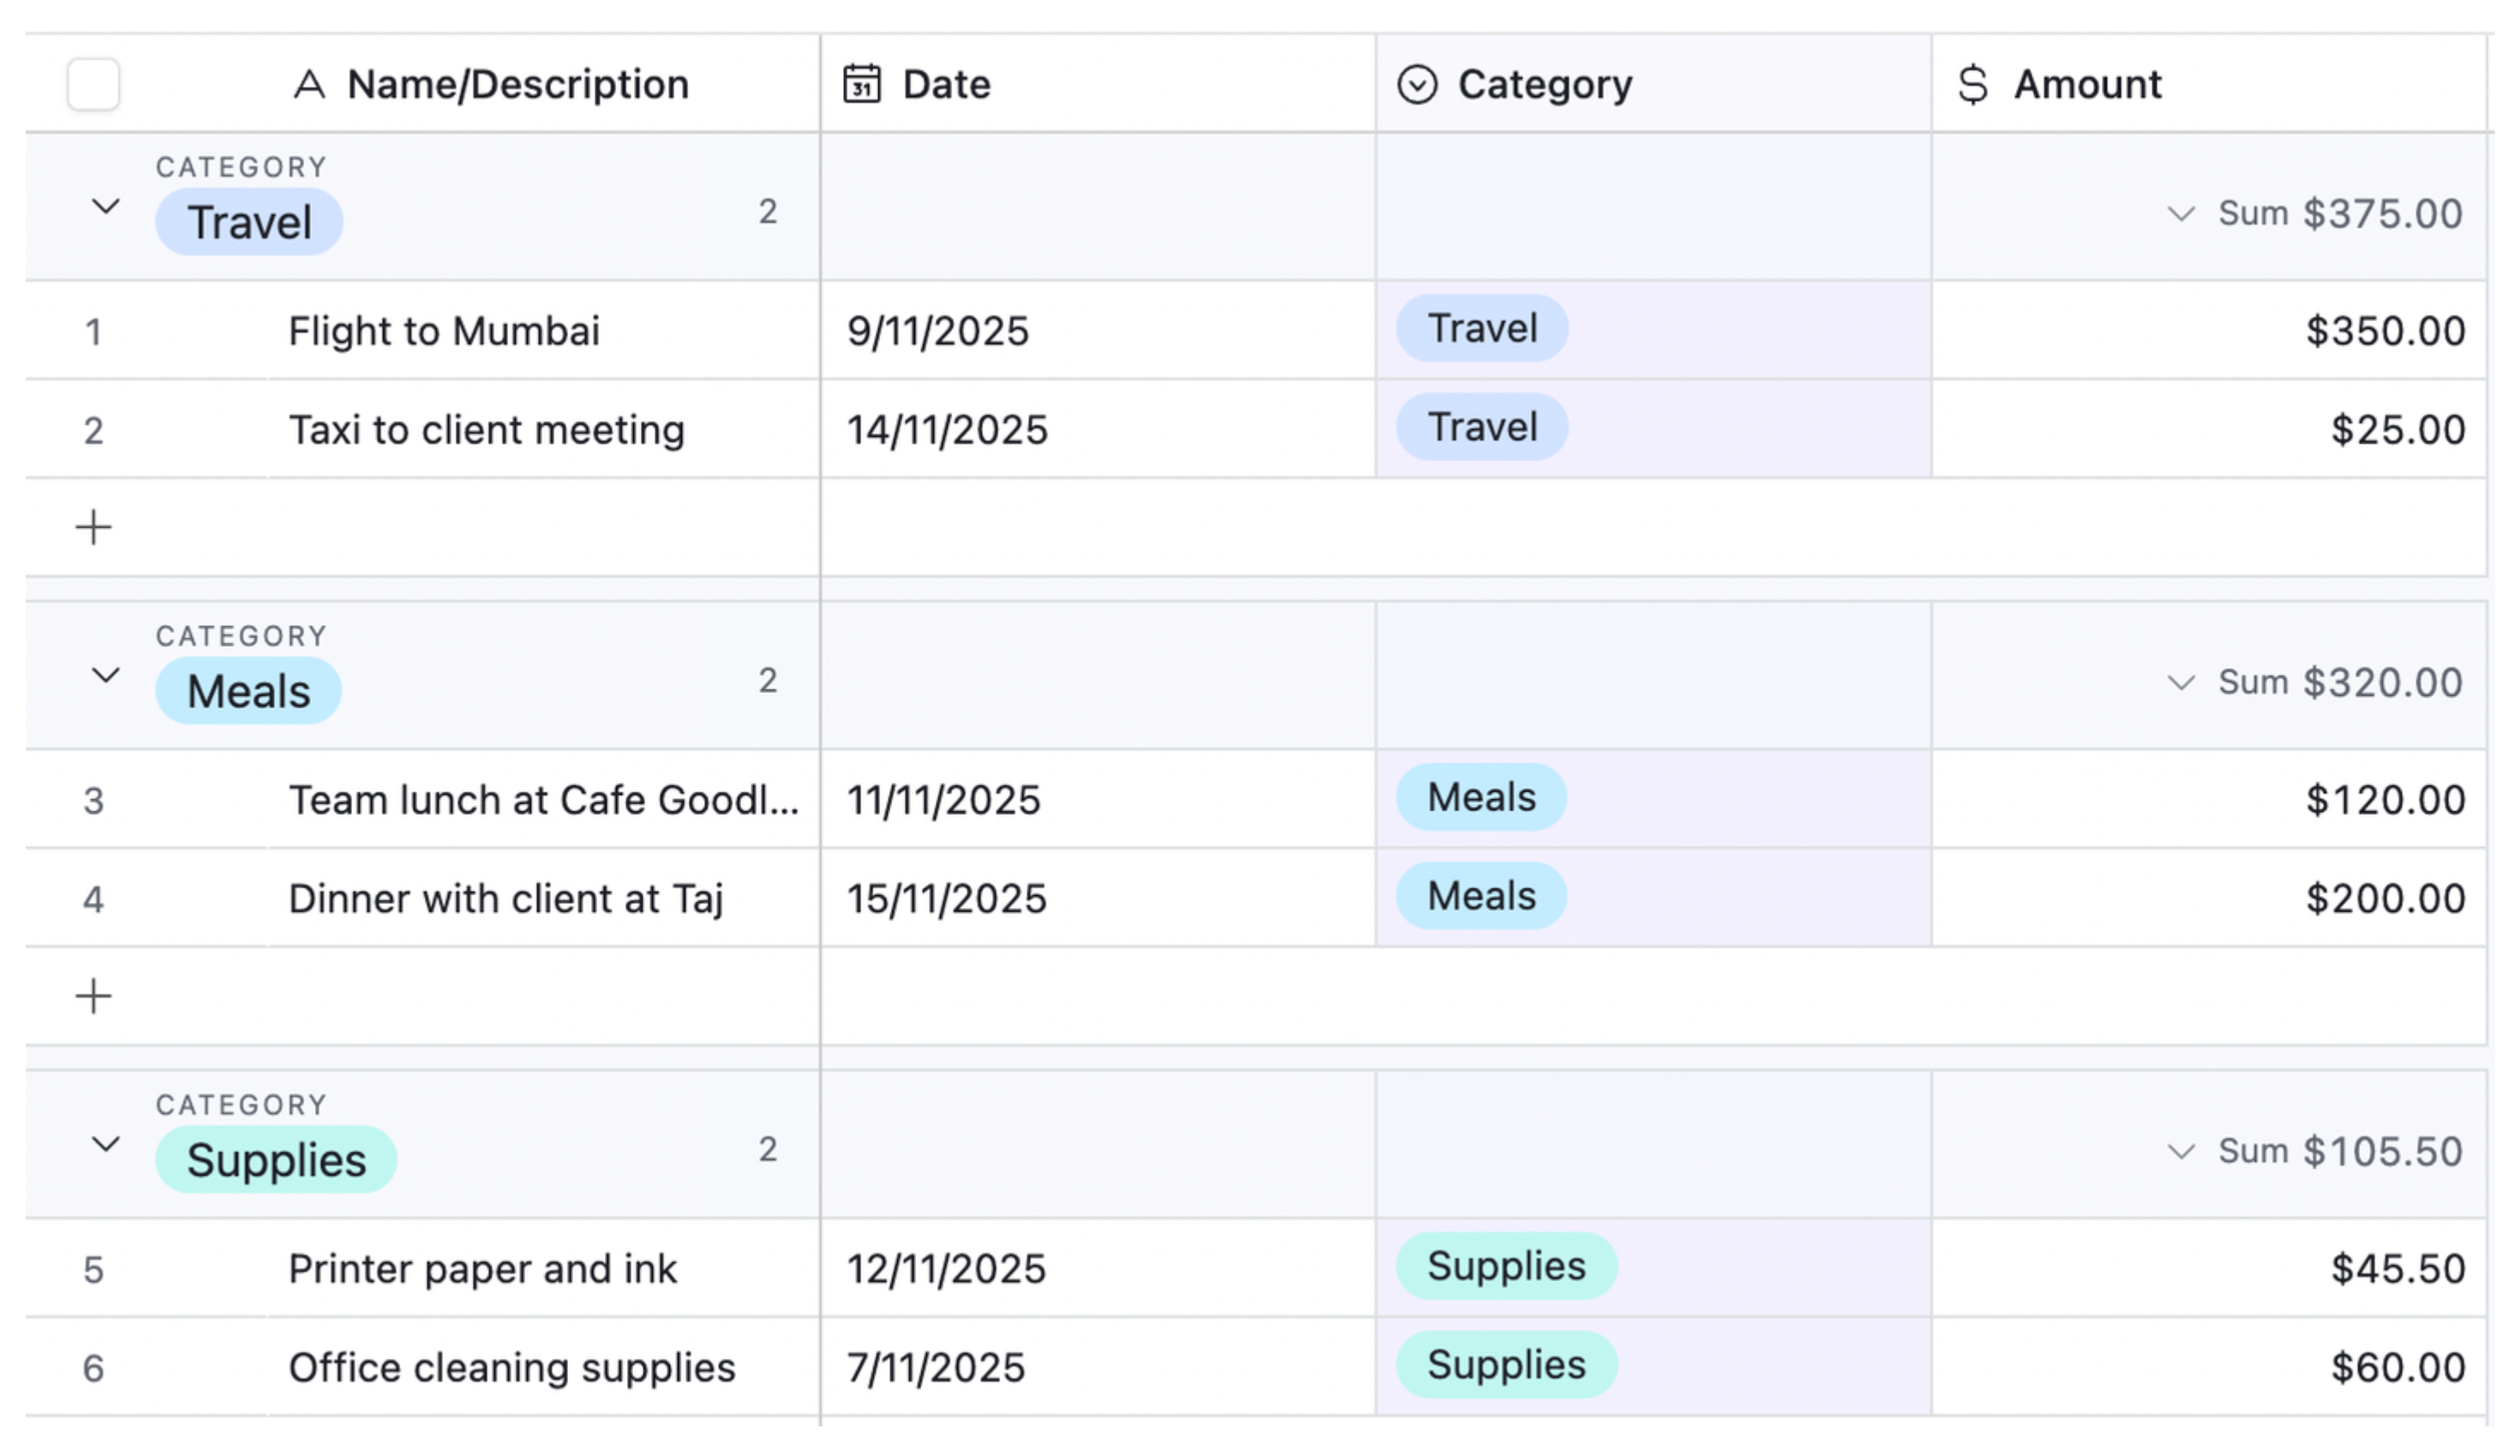Click the Meals pill on Dinner row
2520x1452 pixels.
tap(1480, 897)
